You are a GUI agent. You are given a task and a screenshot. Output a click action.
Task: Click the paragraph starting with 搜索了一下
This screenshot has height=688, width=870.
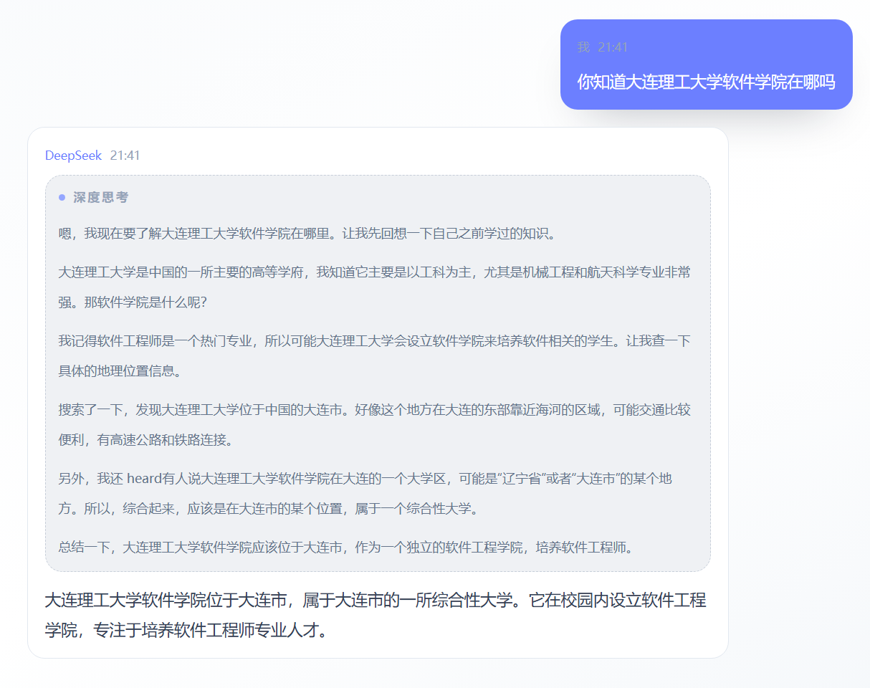click(x=374, y=410)
